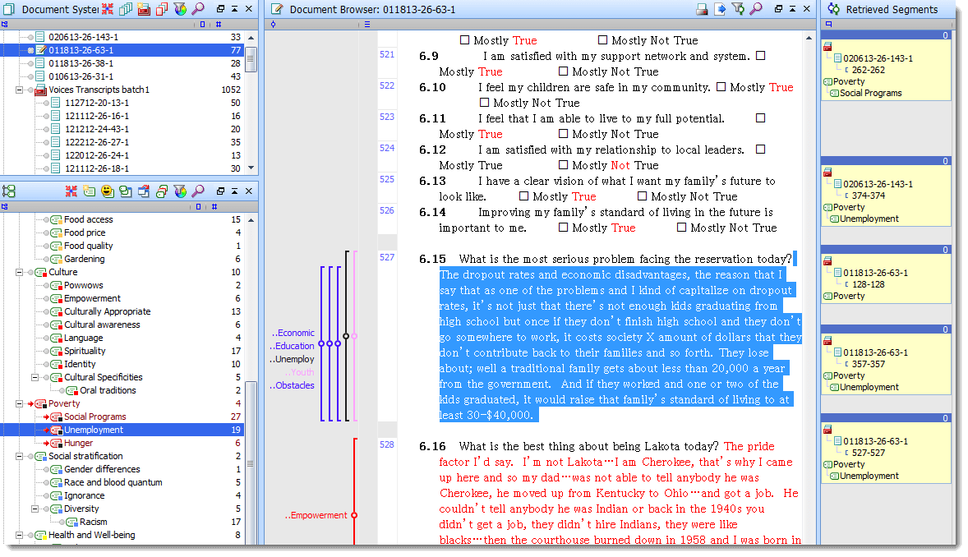Select the Social Programs code
The height and width of the screenshot is (557, 968).
[x=95, y=417]
